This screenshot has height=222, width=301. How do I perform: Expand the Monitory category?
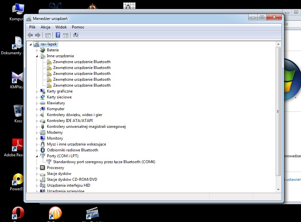(x=37, y=139)
